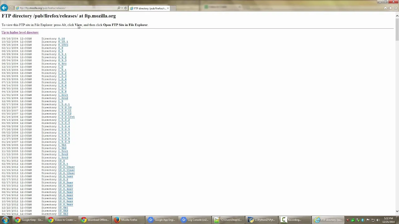Open directory link 10.0.5esr
The image size is (399, 224).
pos(65,192)
